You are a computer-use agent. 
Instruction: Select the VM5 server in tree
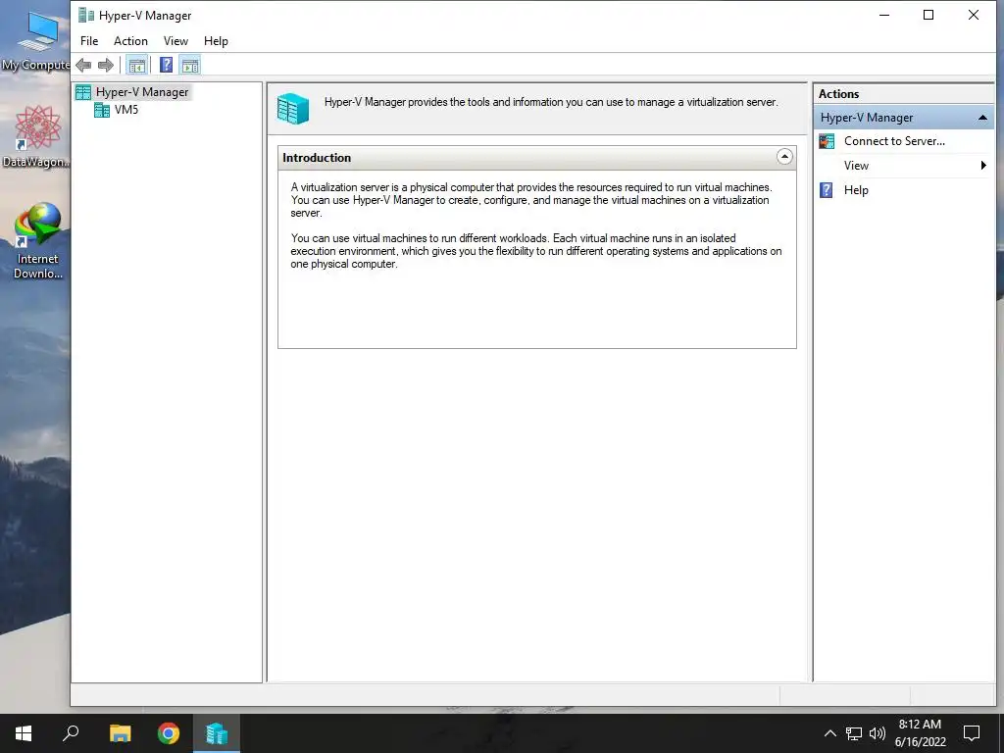tap(126, 110)
